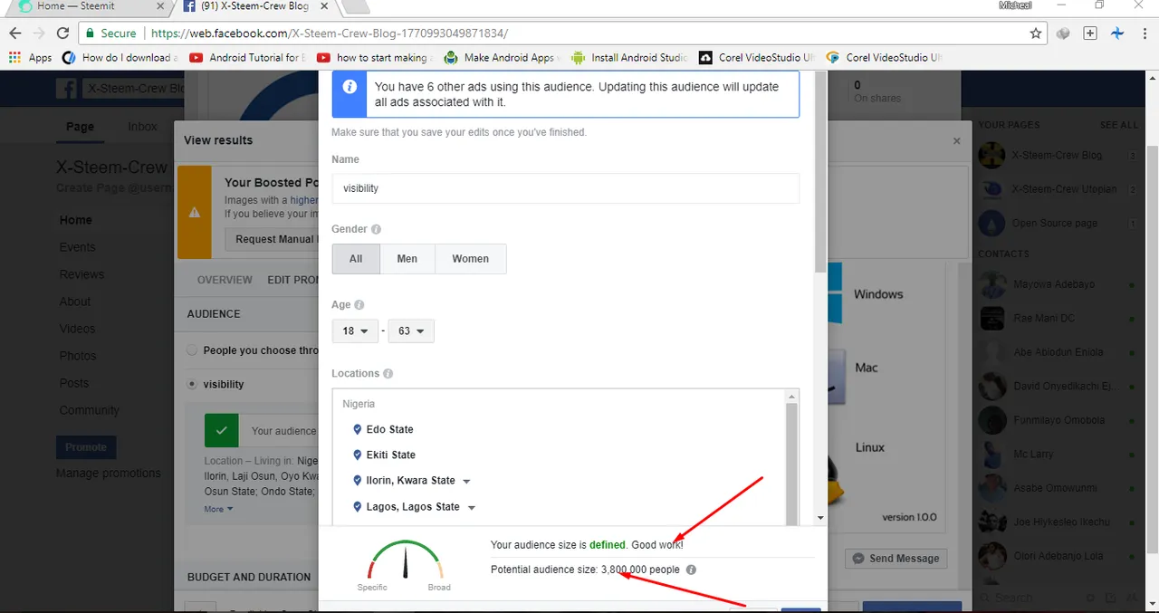The width and height of the screenshot is (1159, 613).
Task: Select Men gender option
Action: coord(407,259)
